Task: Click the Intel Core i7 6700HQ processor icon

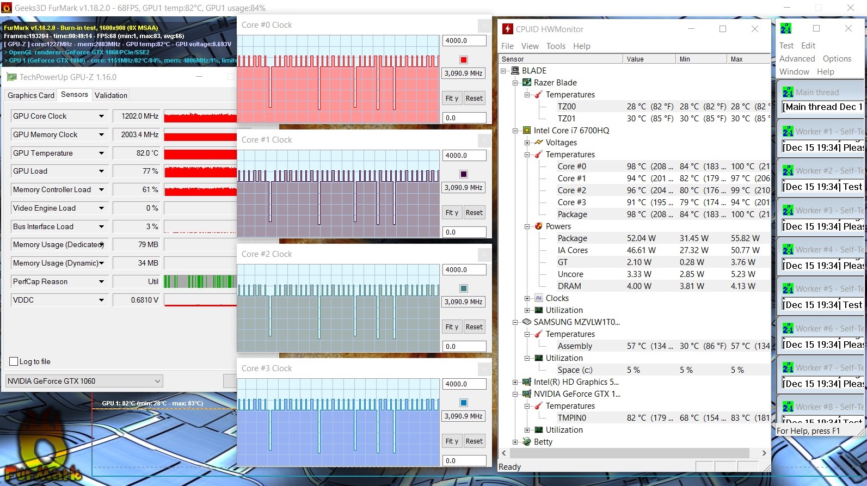Action: [x=527, y=131]
